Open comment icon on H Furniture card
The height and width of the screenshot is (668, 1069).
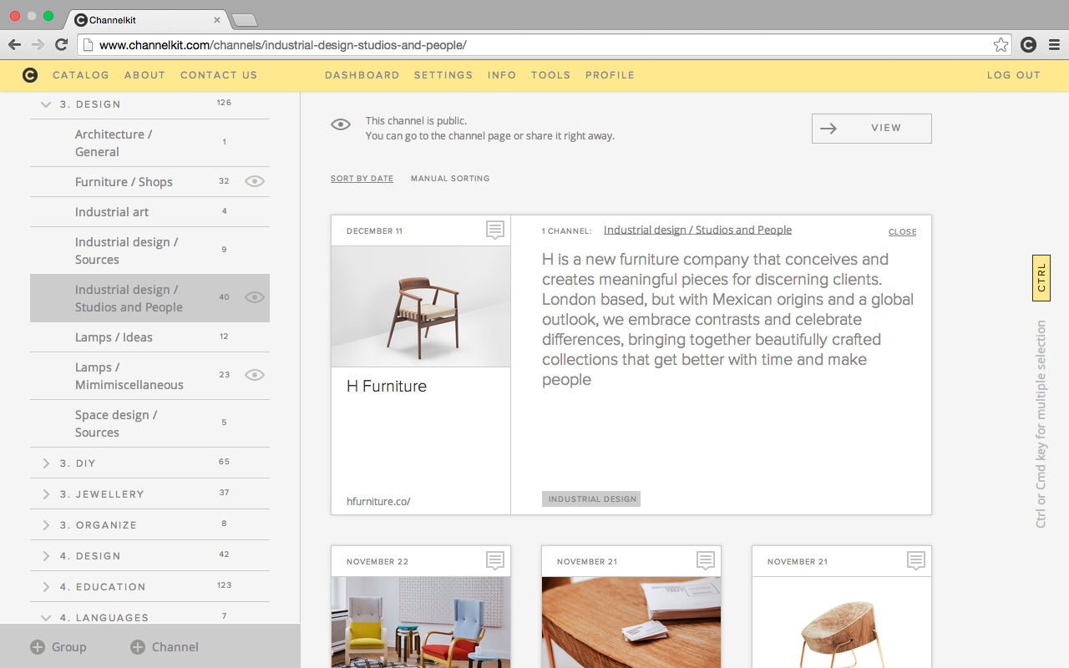coord(495,230)
